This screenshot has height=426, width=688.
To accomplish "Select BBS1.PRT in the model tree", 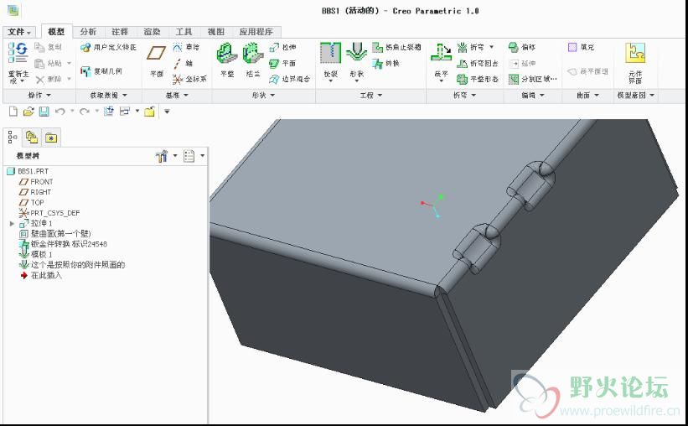I will coord(28,171).
